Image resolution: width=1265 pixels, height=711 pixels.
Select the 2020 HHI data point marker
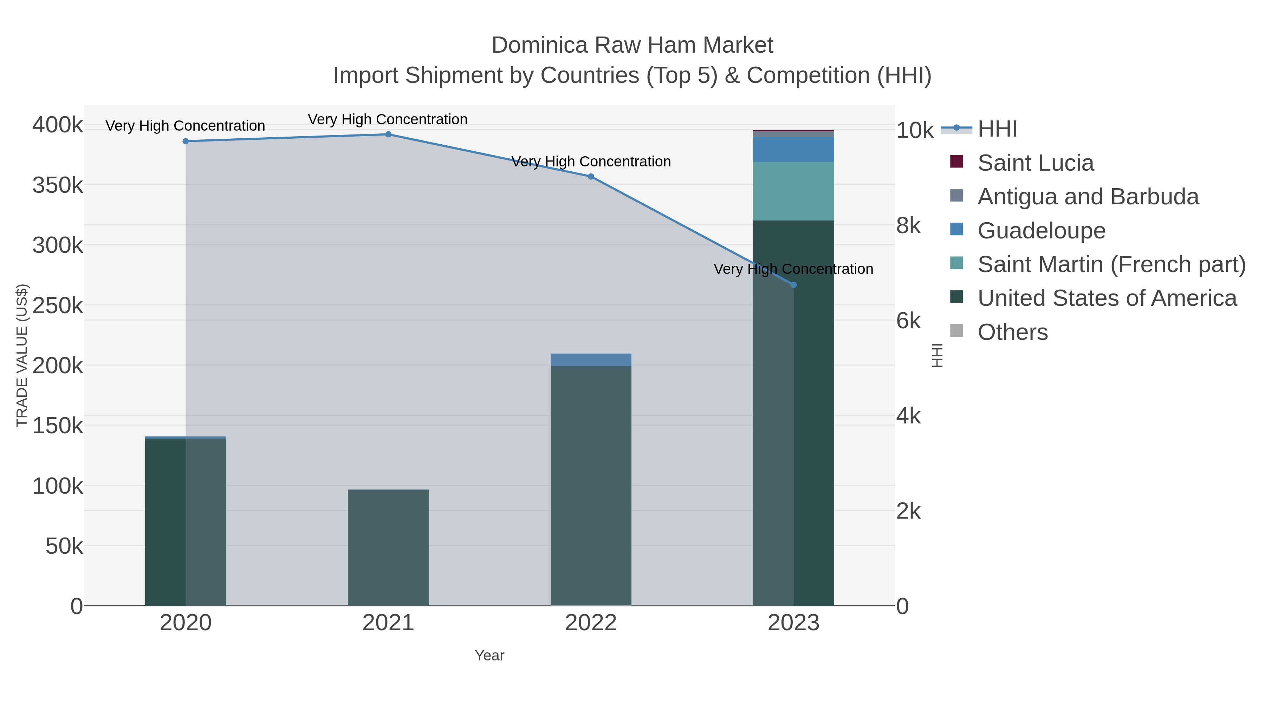coord(186,141)
